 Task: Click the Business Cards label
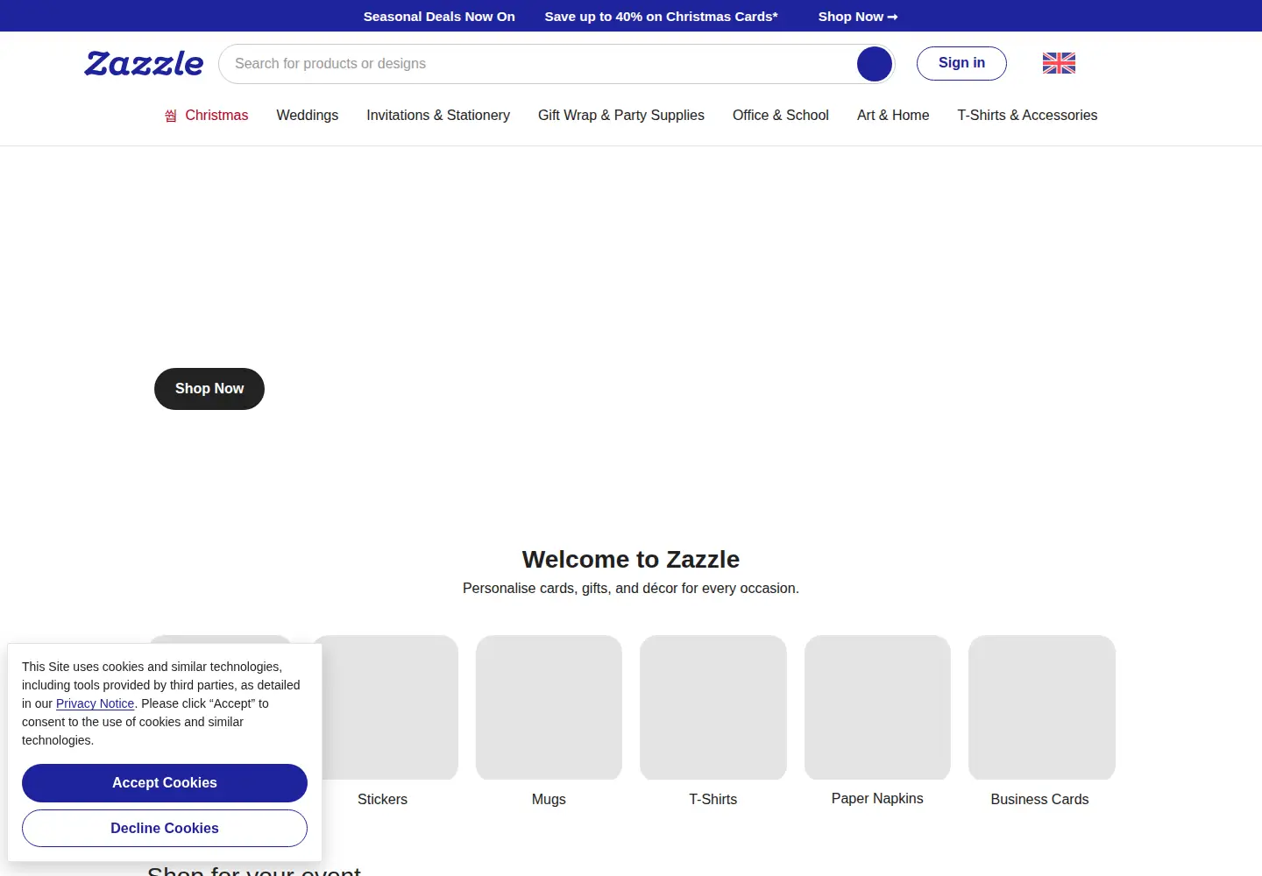point(1040,800)
